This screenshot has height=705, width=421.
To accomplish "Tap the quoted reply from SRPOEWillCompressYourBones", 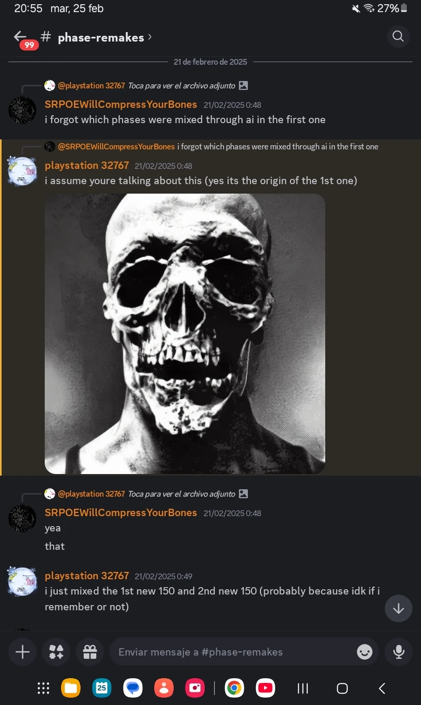I will click(210, 146).
